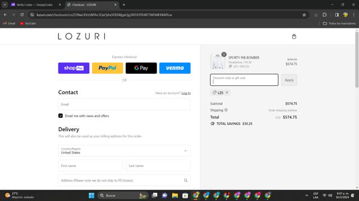Close the Verify Codes tab
This screenshot has width=359, height=201.
tap(60, 5)
